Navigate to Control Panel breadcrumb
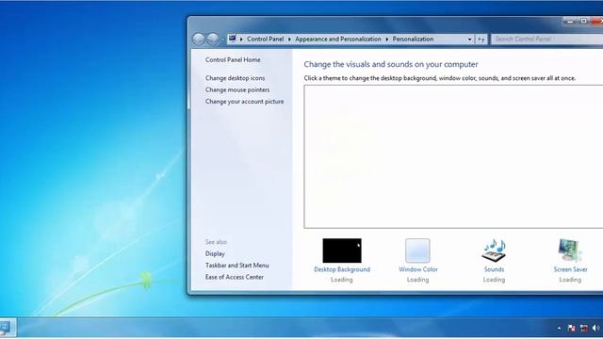 click(266, 39)
